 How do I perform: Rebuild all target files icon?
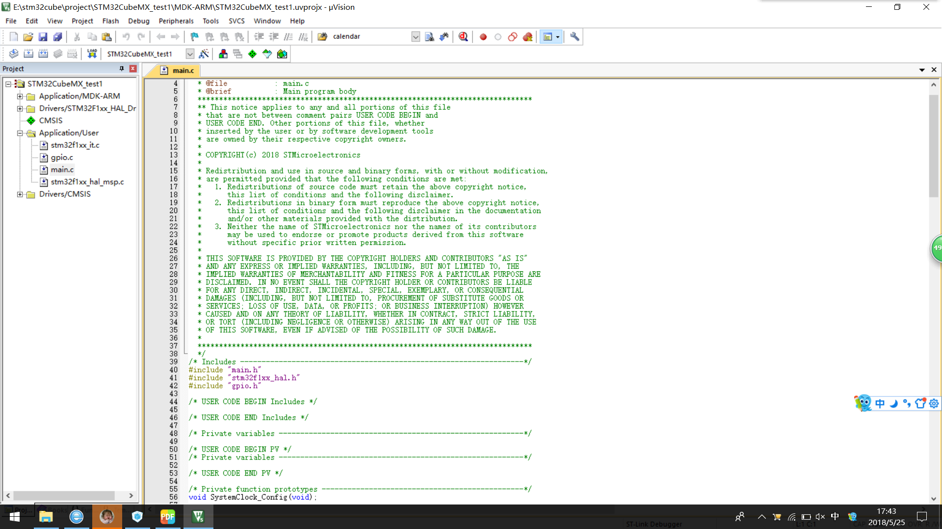coord(43,54)
